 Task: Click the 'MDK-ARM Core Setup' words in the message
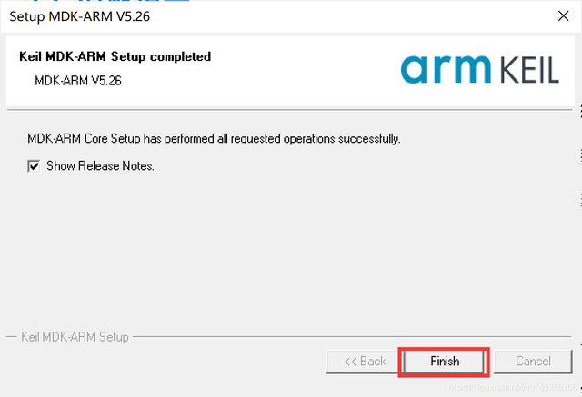84,139
